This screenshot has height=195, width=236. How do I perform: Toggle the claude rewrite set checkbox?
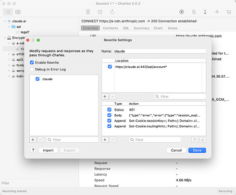(x=38, y=79)
